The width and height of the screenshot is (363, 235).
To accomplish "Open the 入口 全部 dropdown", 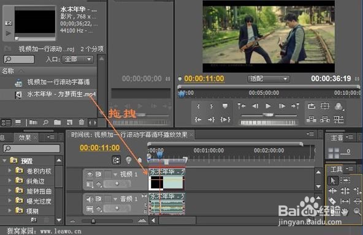I will click(78, 59).
